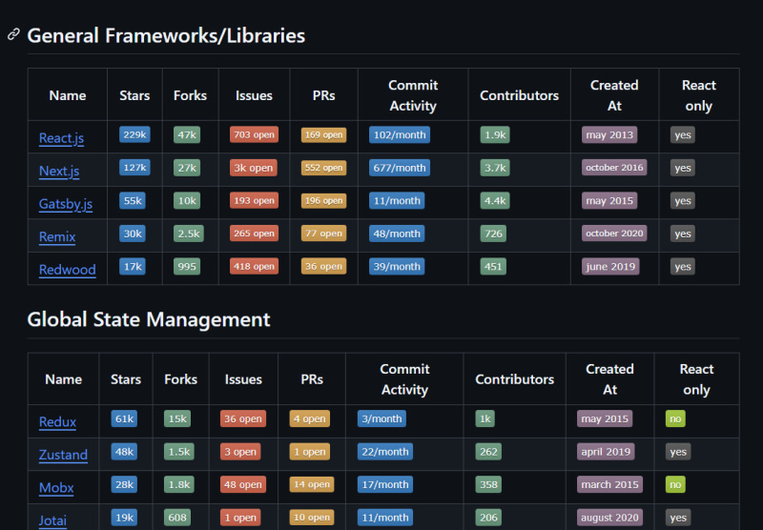Image resolution: width=763 pixels, height=530 pixels.
Task: Open the Next.js link
Action: 59,172
